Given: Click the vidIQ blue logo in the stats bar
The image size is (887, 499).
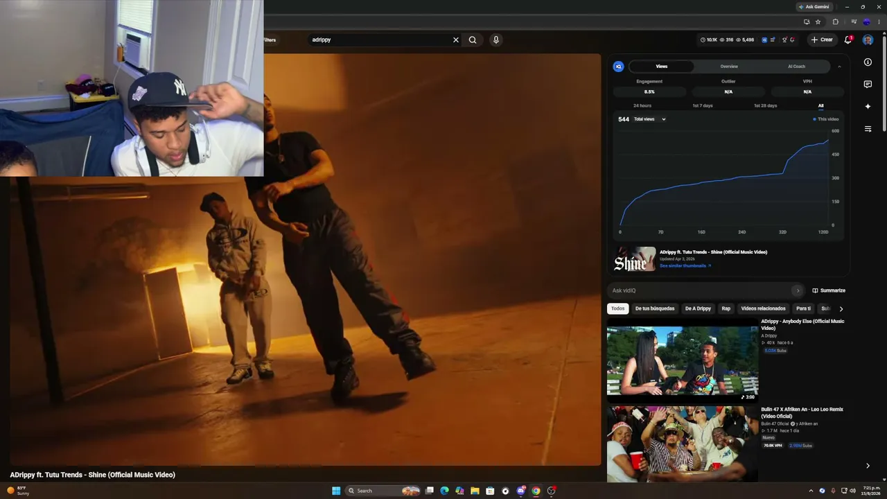Looking at the screenshot, I should pos(764,40).
